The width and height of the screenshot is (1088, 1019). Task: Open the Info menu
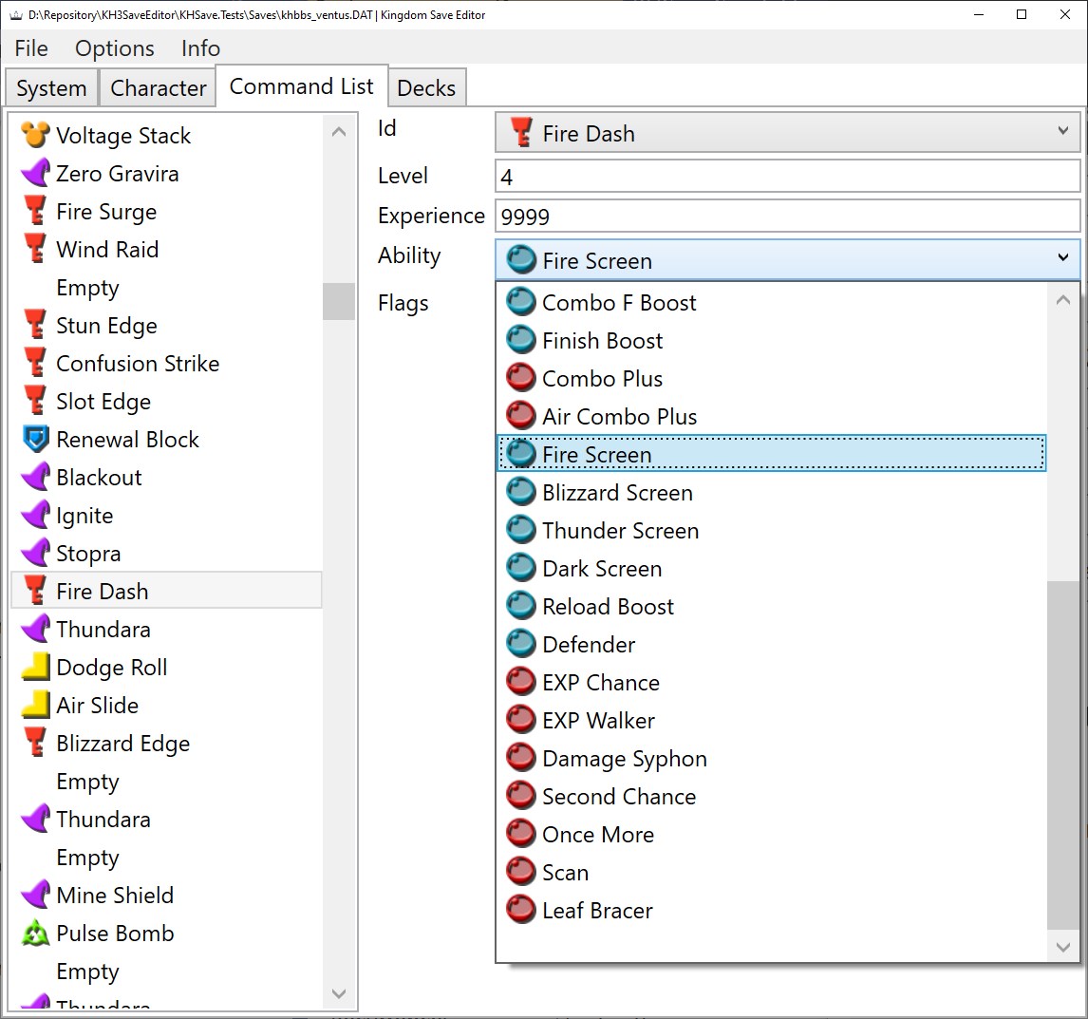click(200, 47)
